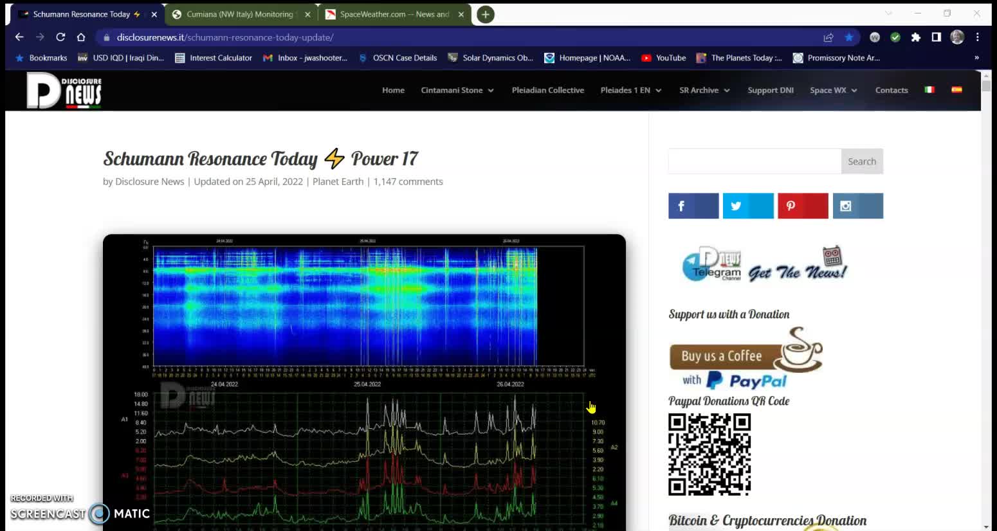
Task: Open the Solar Dynamics Observatory bookmark
Action: [x=491, y=58]
